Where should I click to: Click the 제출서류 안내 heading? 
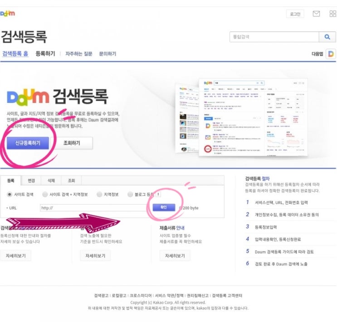point(172,228)
